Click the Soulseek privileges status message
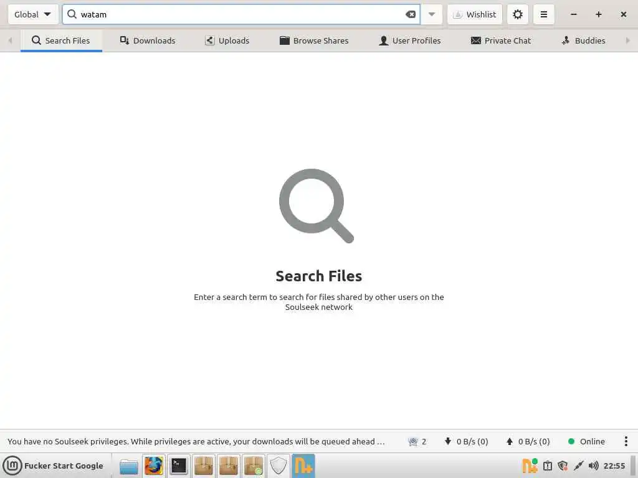Image resolution: width=638 pixels, height=478 pixels. tap(196, 441)
